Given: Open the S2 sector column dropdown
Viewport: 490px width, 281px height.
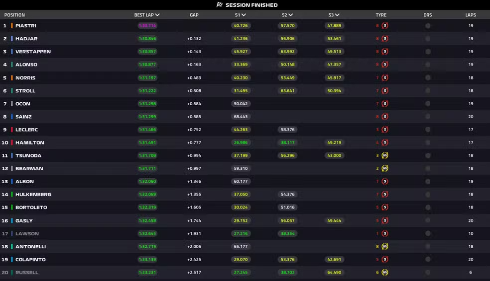Looking at the screenshot, I should point(290,15).
